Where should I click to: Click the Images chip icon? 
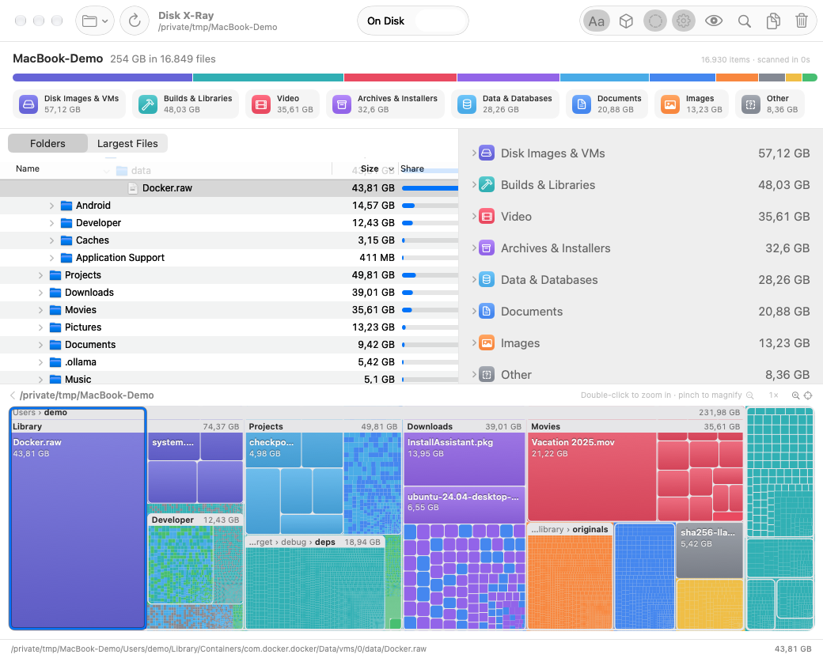pyautogui.click(x=670, y=104)
